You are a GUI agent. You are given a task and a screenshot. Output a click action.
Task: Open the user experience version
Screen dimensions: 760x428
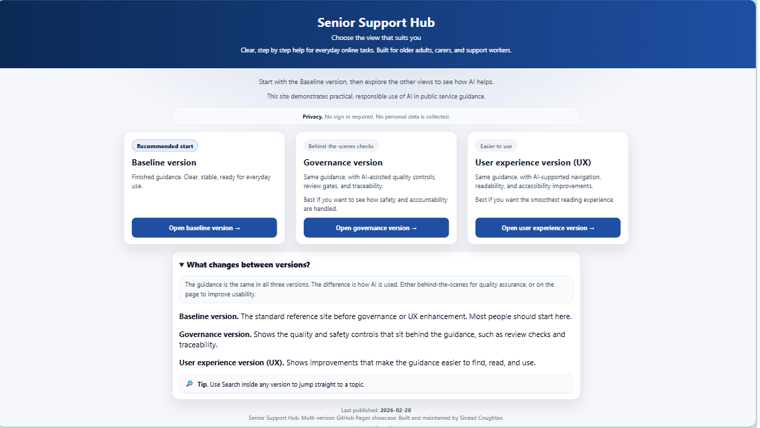tap(547, 228)
